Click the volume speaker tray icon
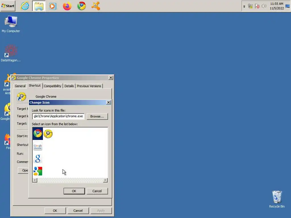The image size is (291, 218). coord(264,6)
